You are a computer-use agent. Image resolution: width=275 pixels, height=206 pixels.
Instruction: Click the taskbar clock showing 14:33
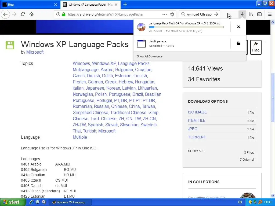[267, 202]
